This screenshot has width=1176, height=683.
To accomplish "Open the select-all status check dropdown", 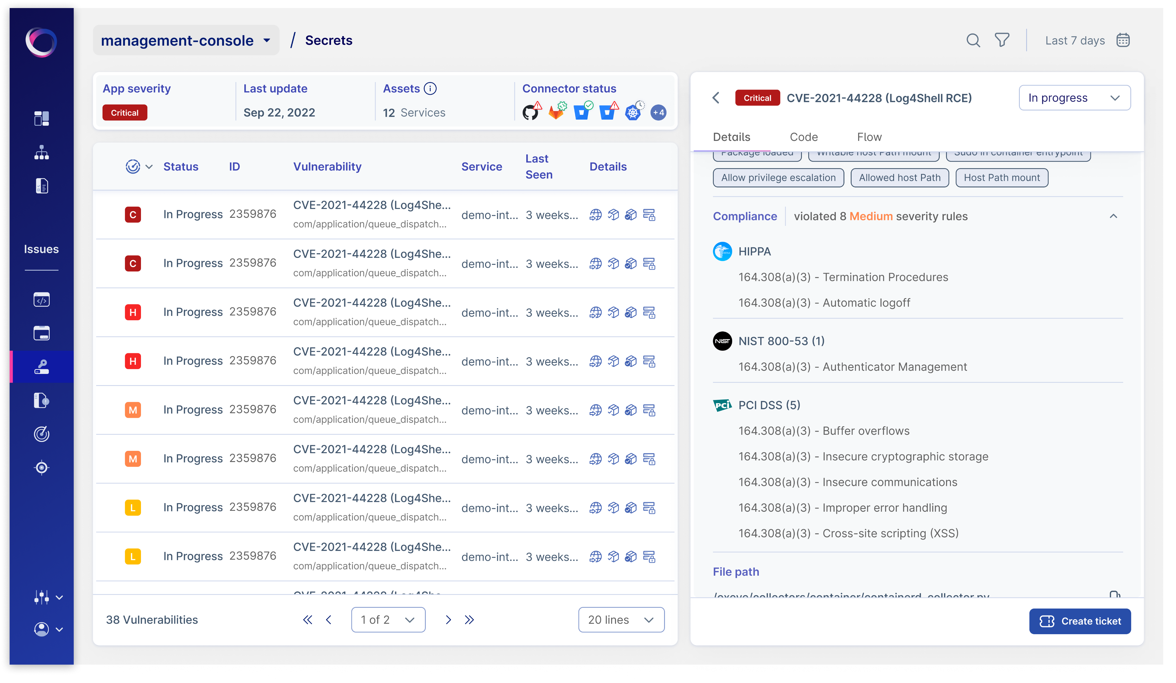I will 139,166.
